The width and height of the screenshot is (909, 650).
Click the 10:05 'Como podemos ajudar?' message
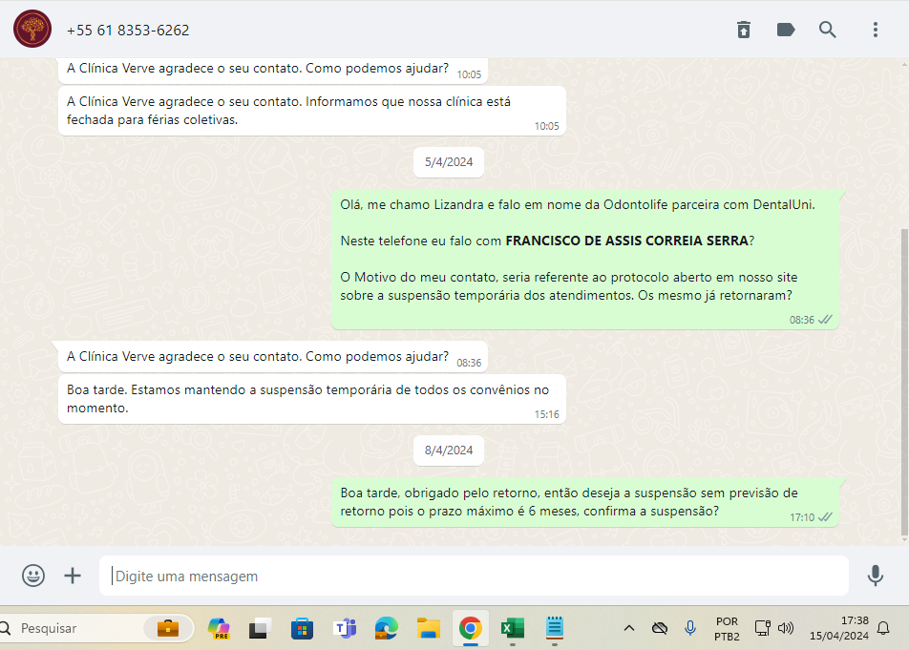pyautogui.click(x=273, y=69)
